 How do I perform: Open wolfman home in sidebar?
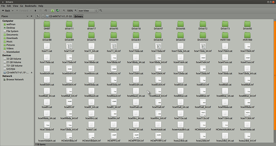click(x=11, y=24)
